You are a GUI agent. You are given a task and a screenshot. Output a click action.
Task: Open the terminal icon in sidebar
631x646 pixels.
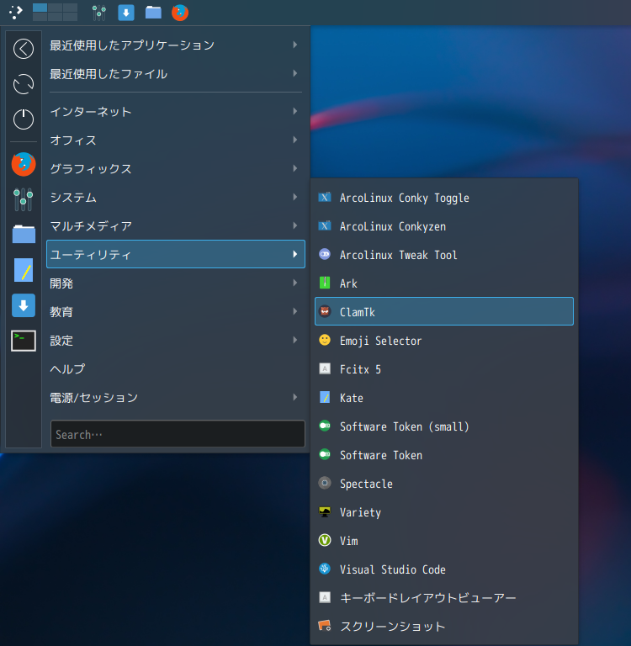pos(24,341)
